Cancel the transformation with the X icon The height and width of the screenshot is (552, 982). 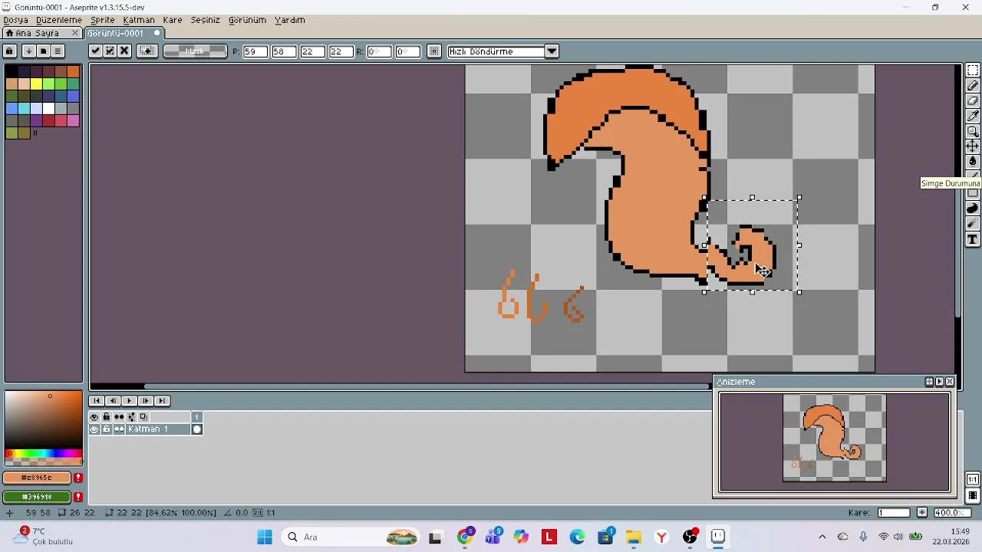click(124, 51)
